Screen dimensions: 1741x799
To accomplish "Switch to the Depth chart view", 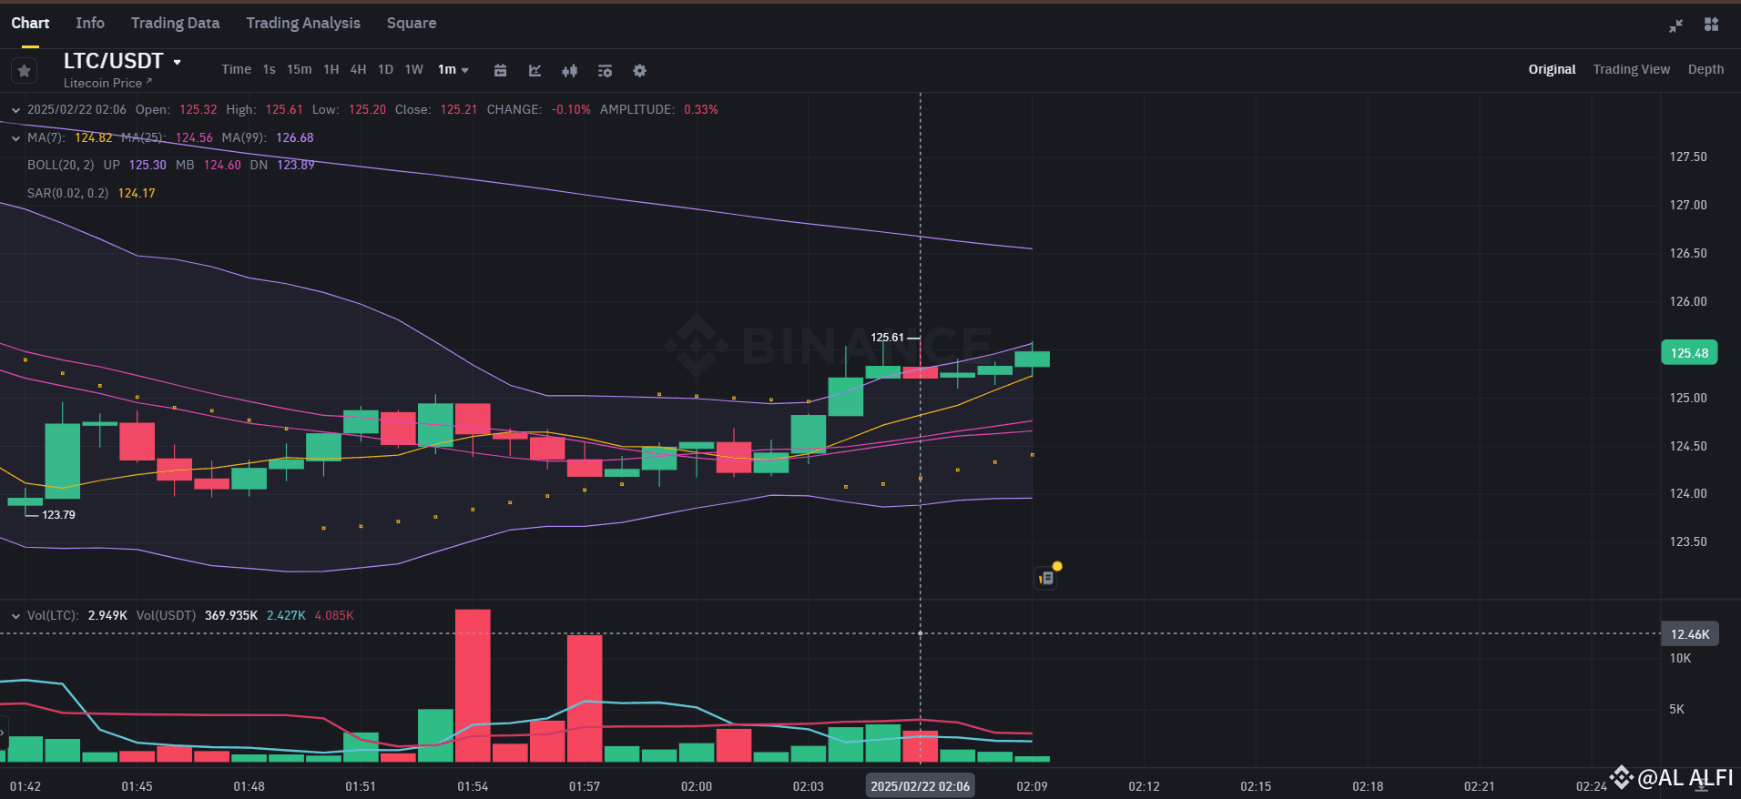I will [1705, 69].
